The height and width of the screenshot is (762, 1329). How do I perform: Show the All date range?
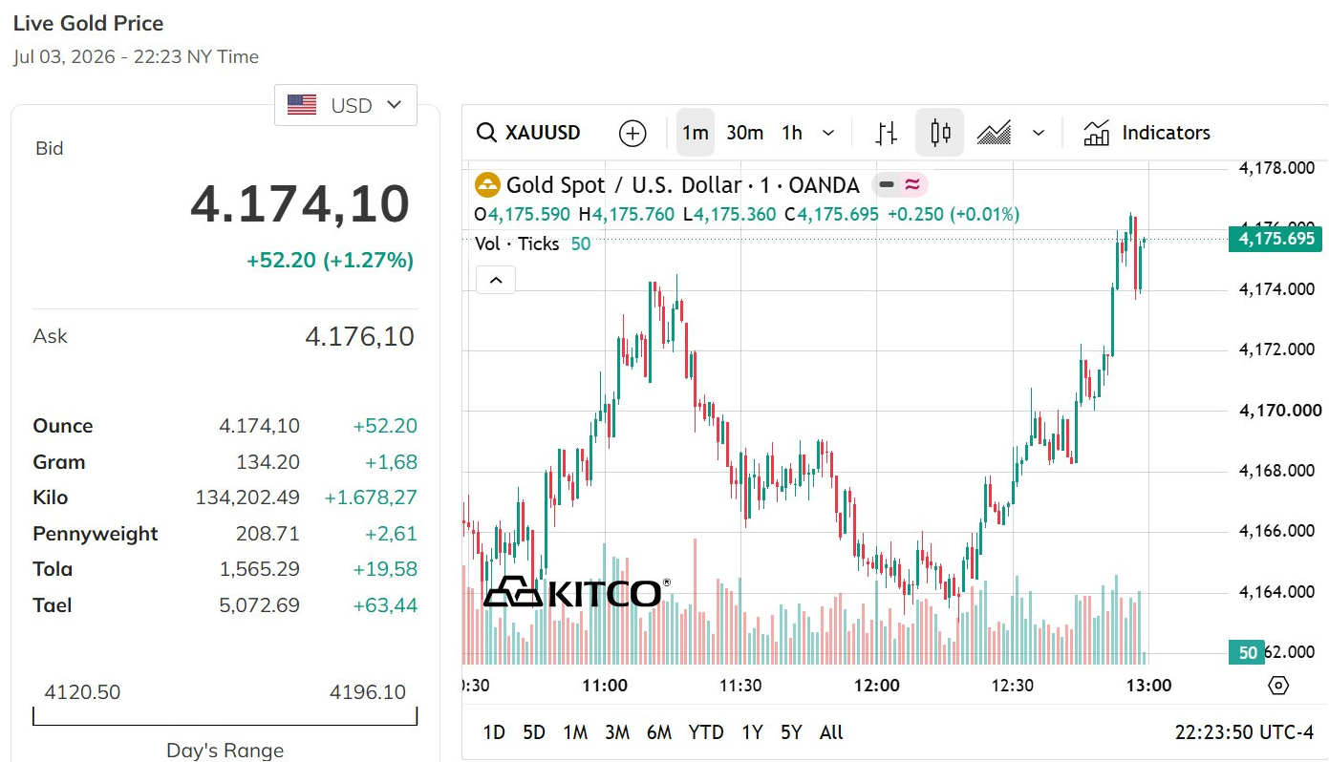831,732
